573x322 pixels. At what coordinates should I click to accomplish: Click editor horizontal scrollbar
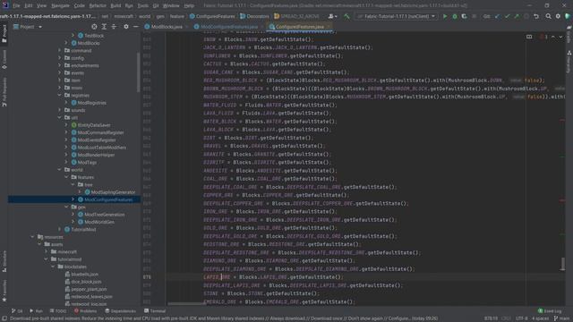pos(186,304)
